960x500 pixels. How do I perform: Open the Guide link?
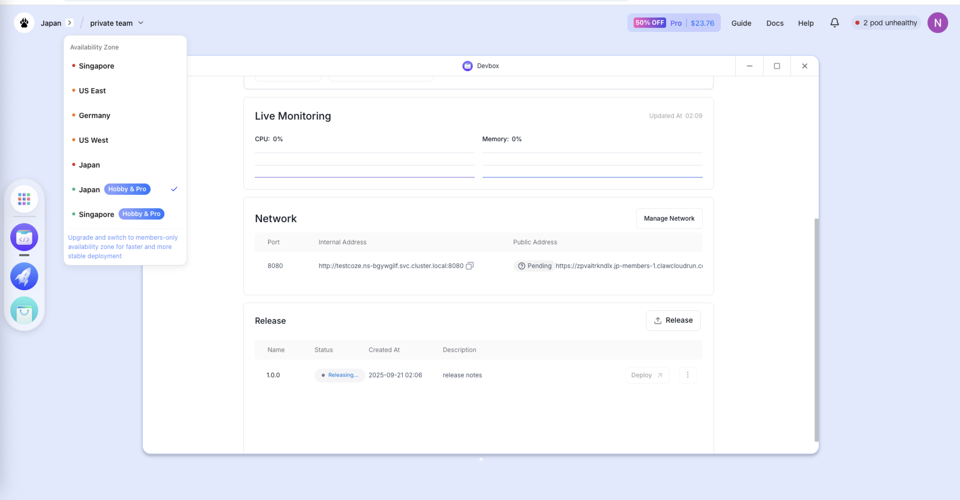click(741, 23)
